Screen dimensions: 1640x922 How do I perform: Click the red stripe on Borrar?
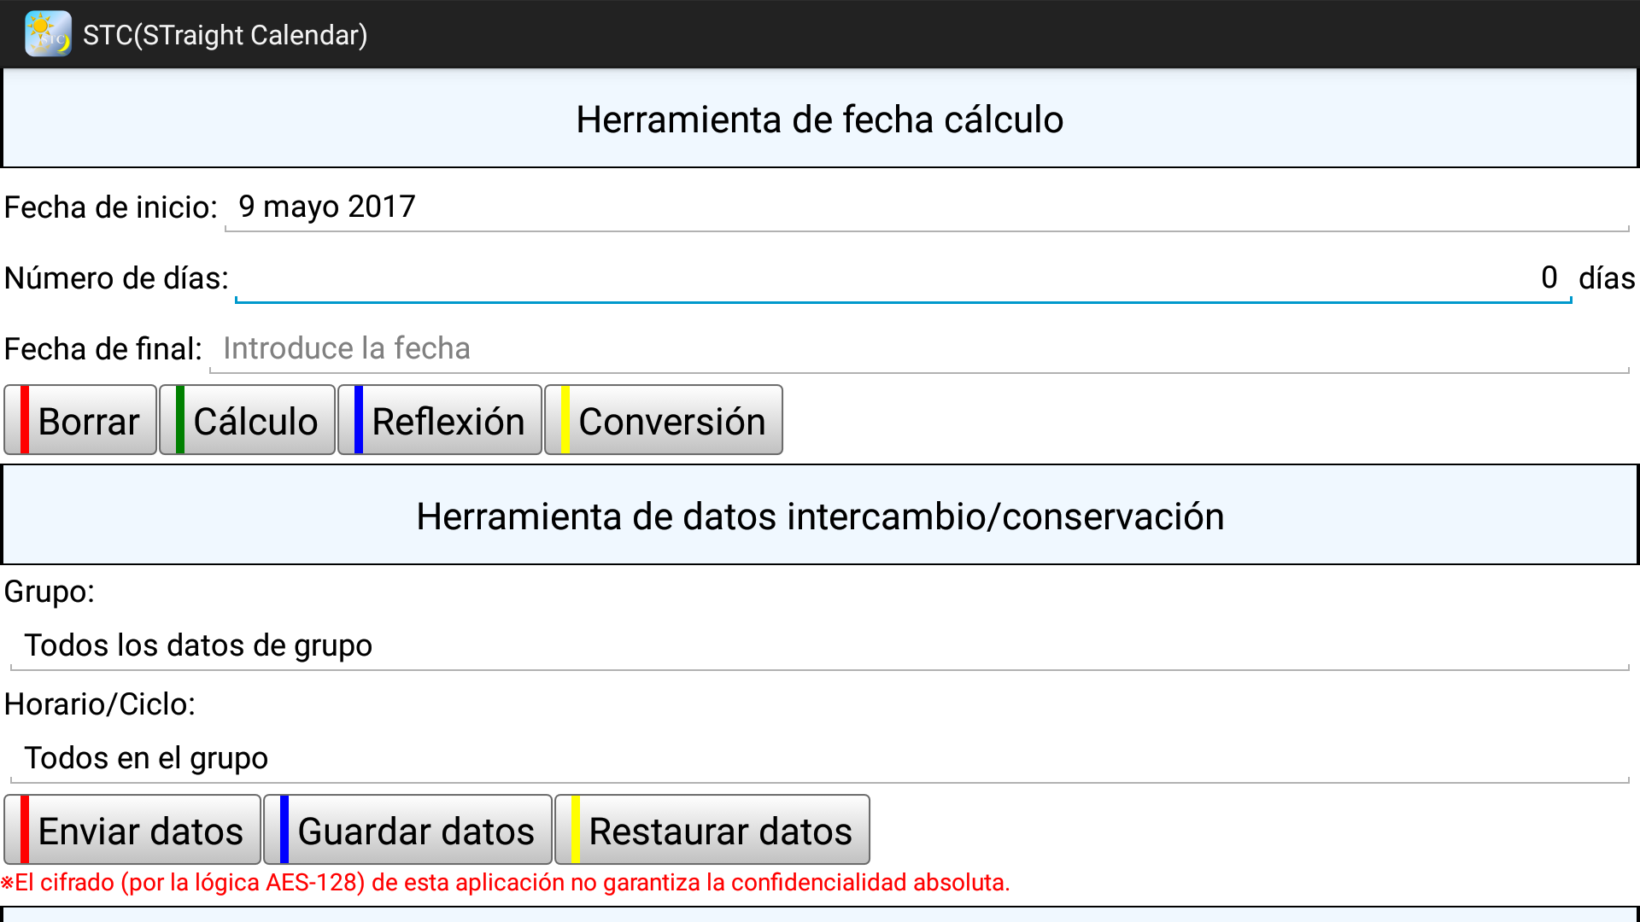click(25, 421)
